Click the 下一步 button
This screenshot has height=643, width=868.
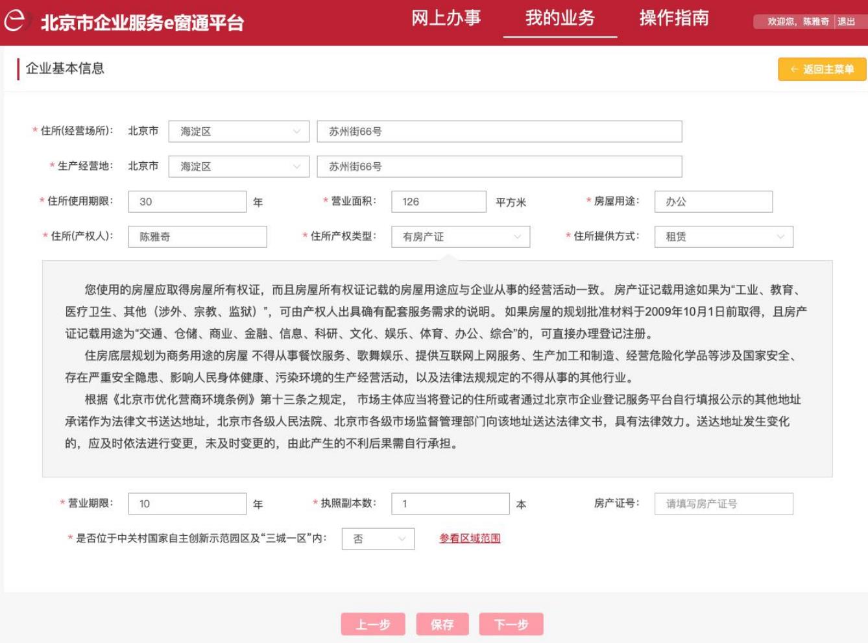[x=511, y=625]
